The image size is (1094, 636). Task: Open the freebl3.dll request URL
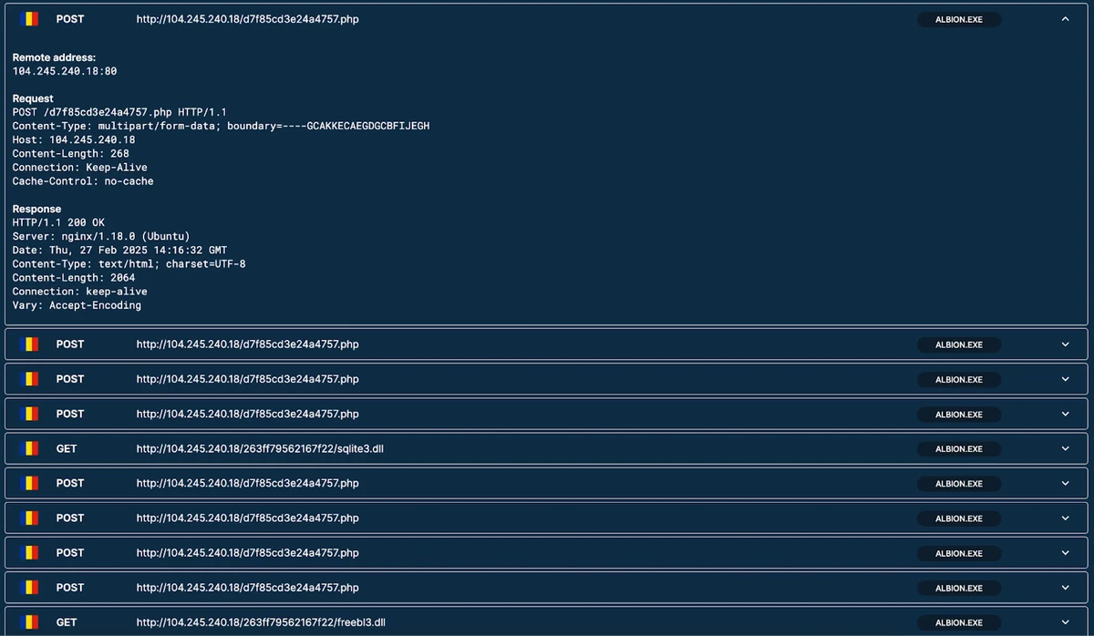(x=261, y=622)
